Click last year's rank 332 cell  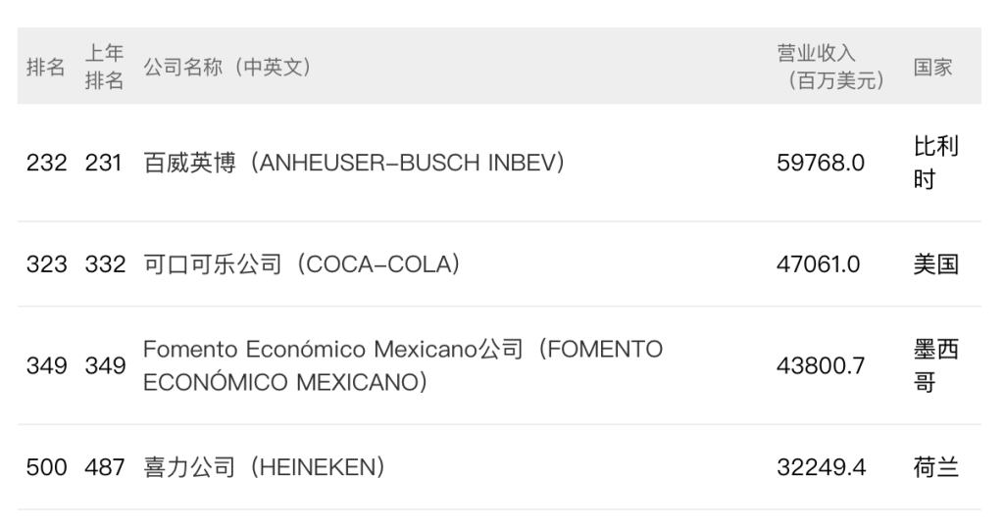click(106, 264)
